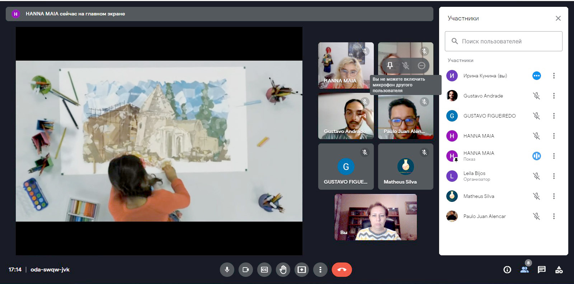
Task: Open options menu for Leila Bijos
Action: 554,176
